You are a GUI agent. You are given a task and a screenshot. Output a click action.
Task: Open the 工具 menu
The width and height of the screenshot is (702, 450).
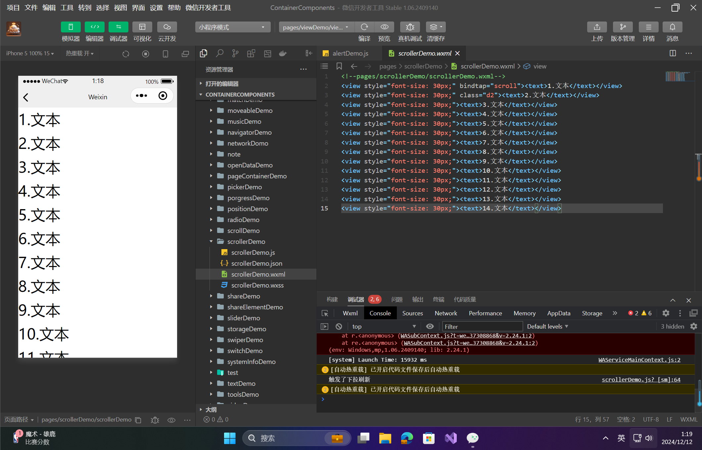67,7
